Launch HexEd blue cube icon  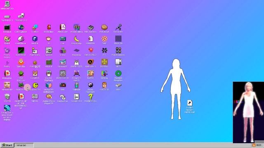point(35,39)
